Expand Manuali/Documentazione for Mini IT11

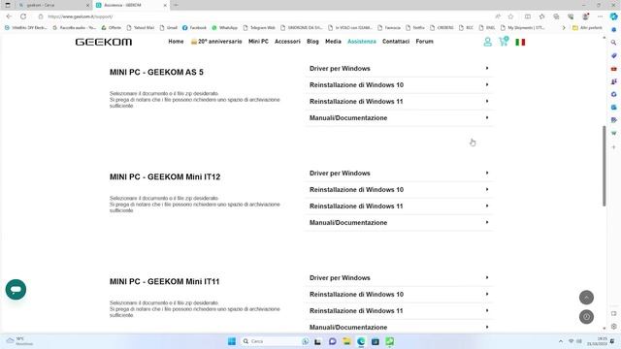(399, 328)
